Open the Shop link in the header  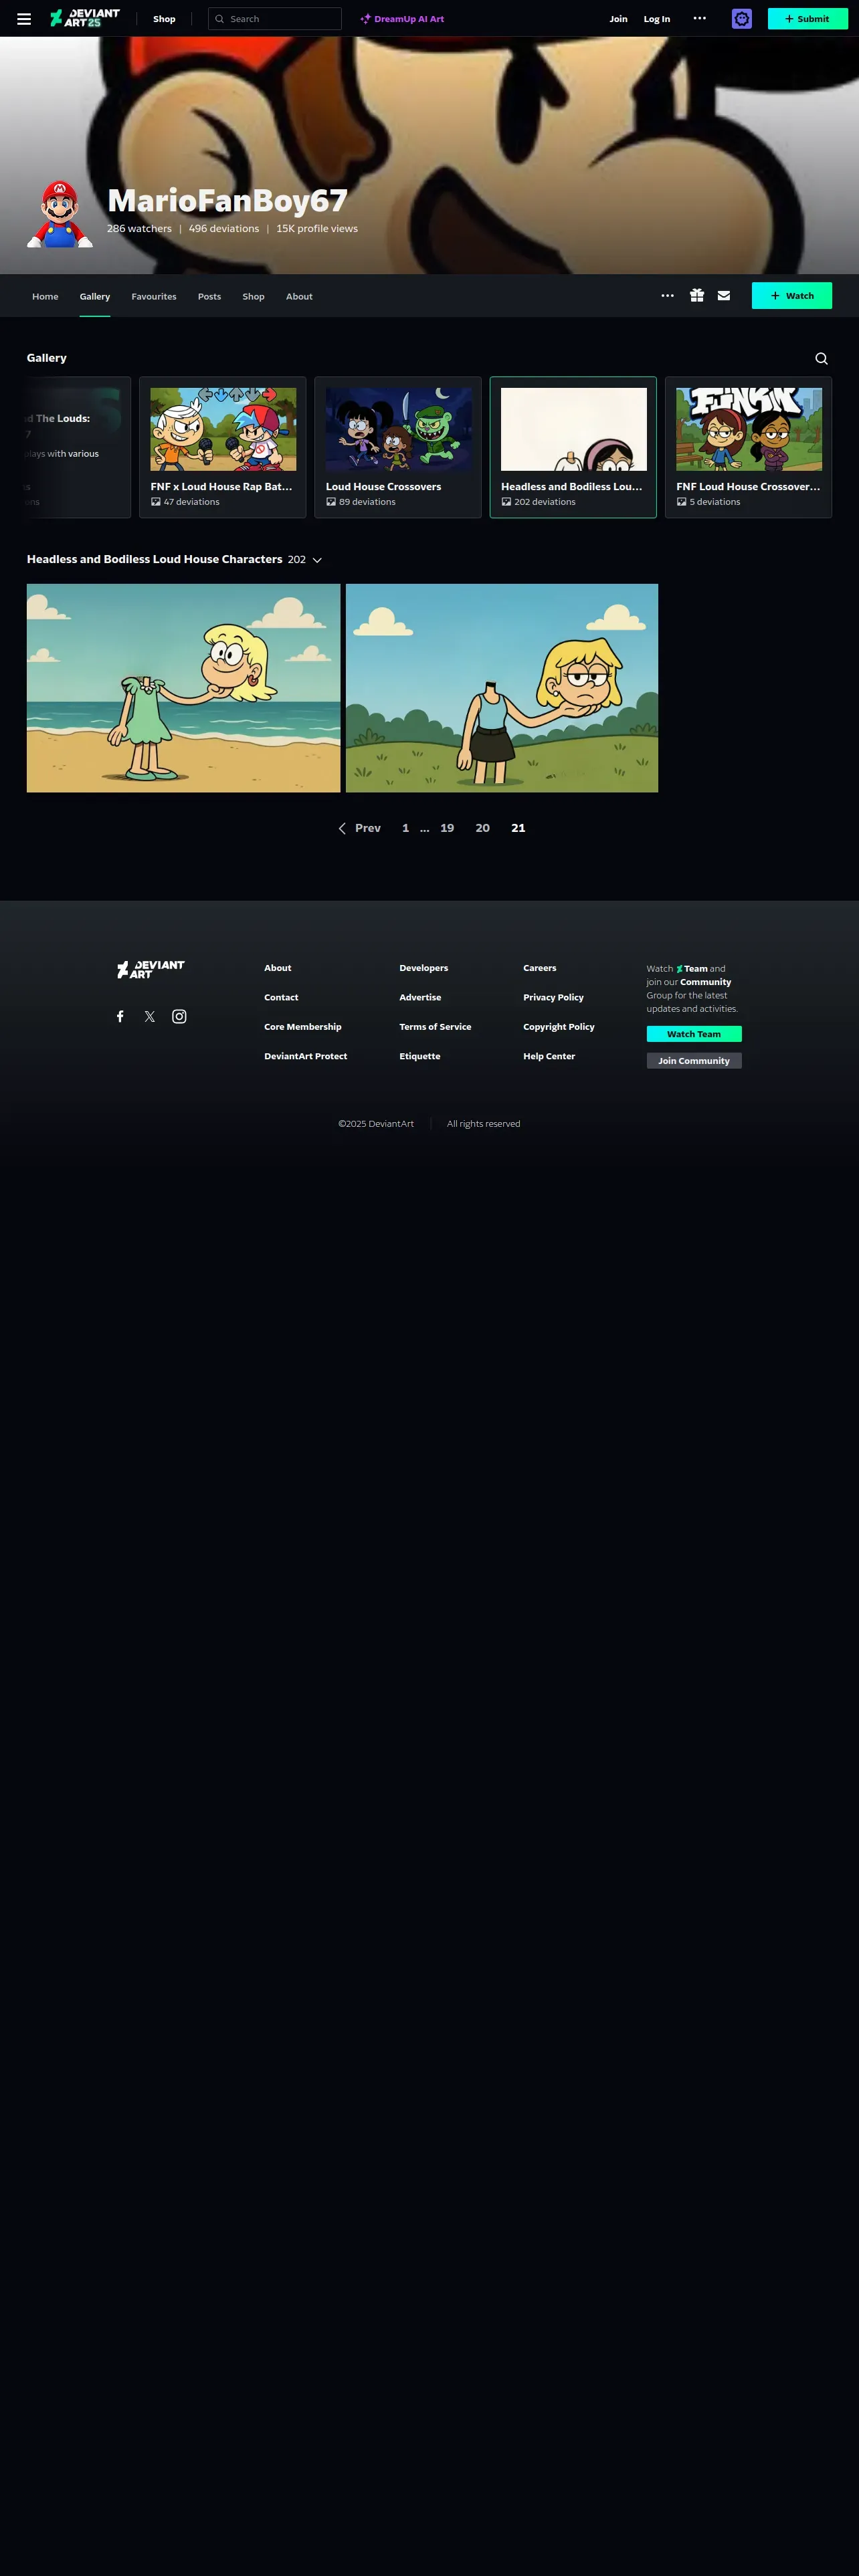(164, 19)
